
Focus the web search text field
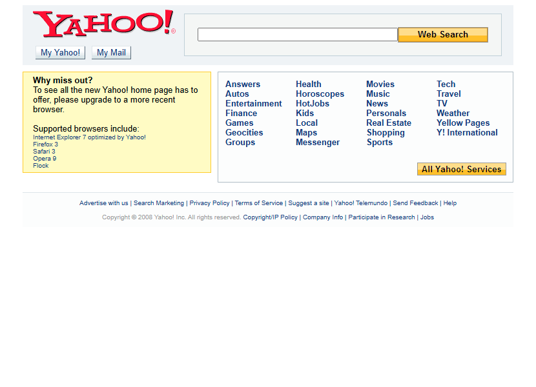[x=298, y=34]
